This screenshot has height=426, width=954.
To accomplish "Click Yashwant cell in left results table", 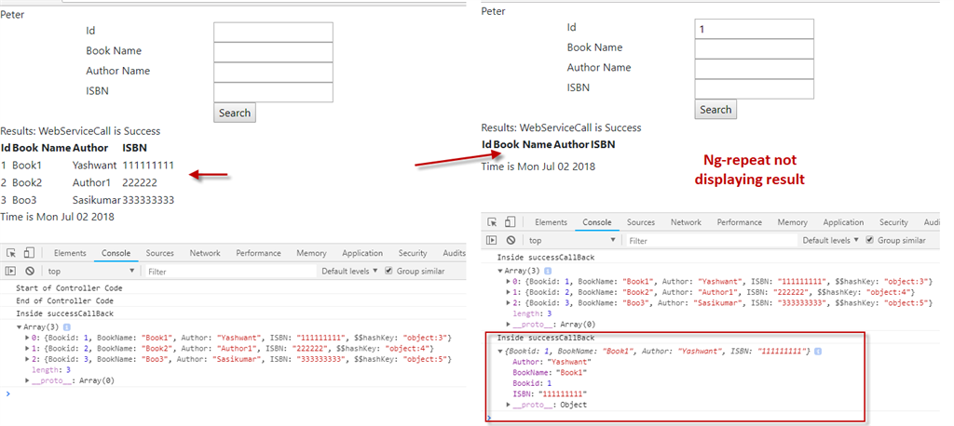I will click(94, 166).
